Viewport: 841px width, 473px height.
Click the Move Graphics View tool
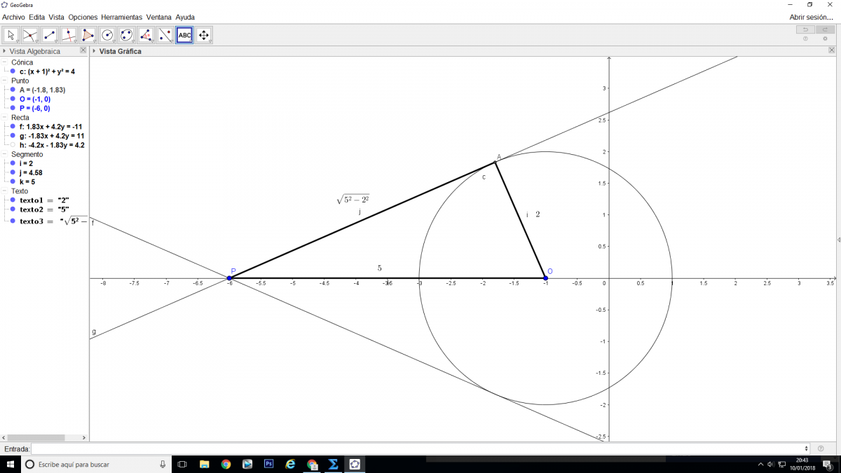coord(203,35)
